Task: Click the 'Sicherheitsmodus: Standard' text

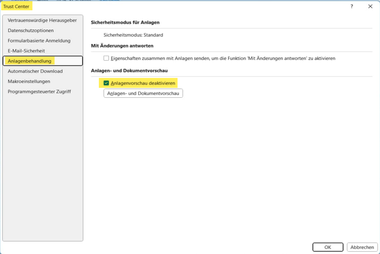Action: [133, 35]
